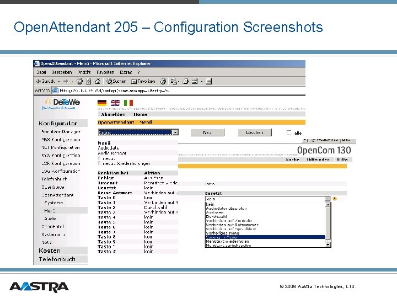Open the ? help menu

(138, 72)
